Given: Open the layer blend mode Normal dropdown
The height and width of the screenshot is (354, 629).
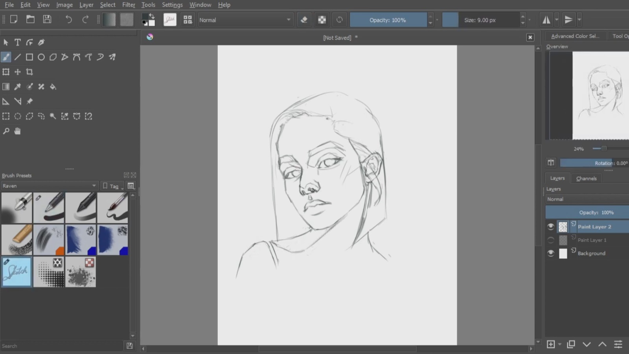Looking at the screenshot, I should [587, 199].
